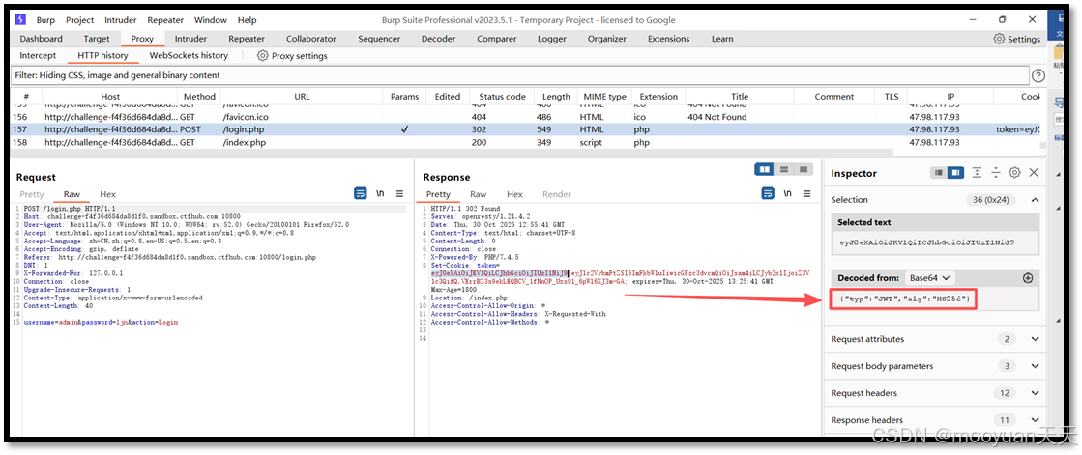Open the Settings gear in top bar
The image size is (1082, 455).
[x=1016, y=39]
